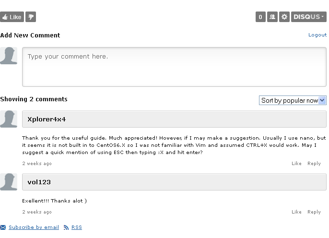Expand the Sort by popular now dropdown
The width and height of the screenshot is (329, 238).
(x=293, y=100)
